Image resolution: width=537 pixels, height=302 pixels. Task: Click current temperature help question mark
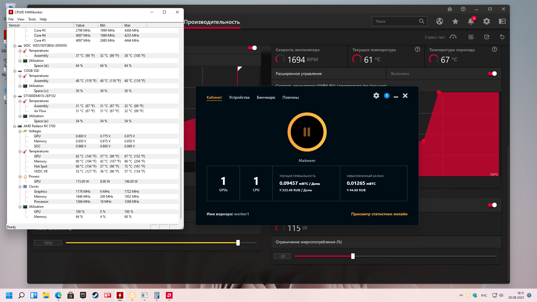tap(418, 49)
